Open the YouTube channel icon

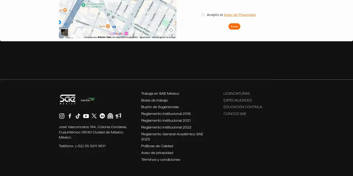pos(86,116)
